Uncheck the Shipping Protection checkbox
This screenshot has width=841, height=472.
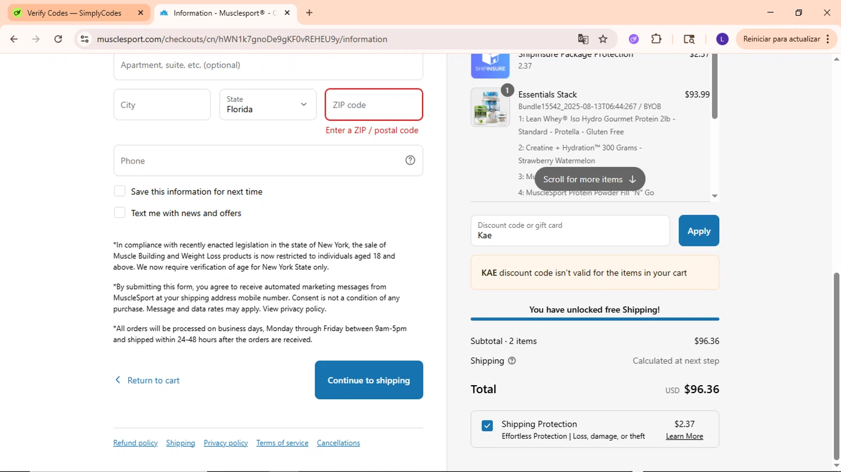click(487, 426)
